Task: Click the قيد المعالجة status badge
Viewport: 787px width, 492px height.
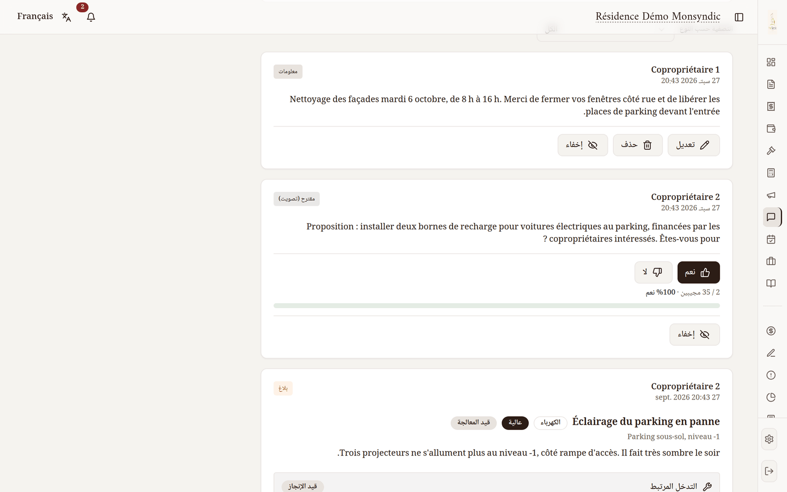Action: click(474, 423)
